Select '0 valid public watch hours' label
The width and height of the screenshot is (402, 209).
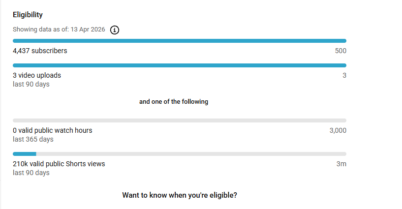[x=53, y=130]
